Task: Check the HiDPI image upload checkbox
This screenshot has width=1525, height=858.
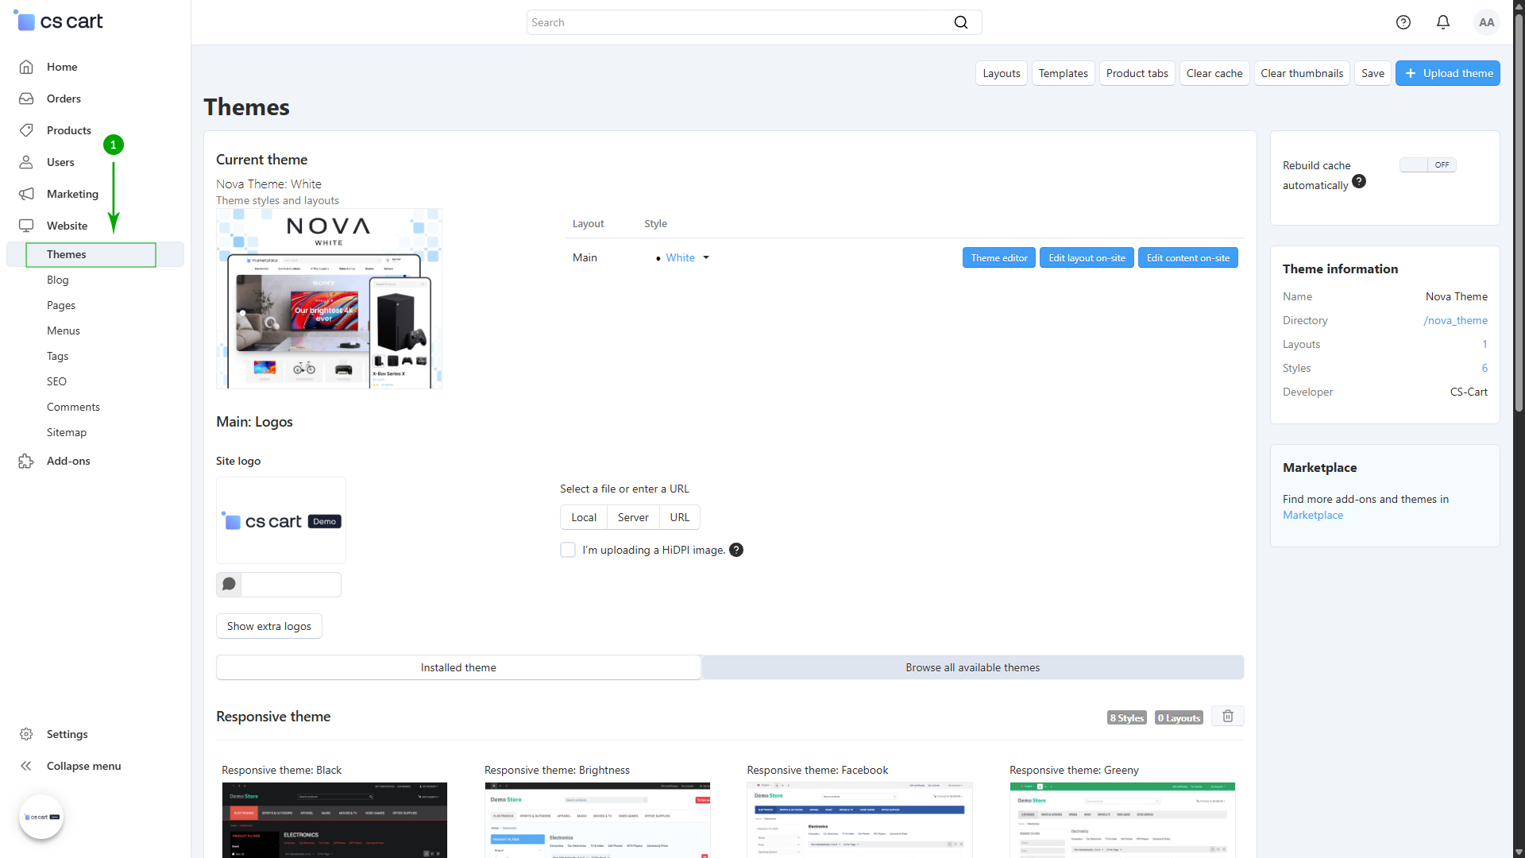Action: coord(568,550)
